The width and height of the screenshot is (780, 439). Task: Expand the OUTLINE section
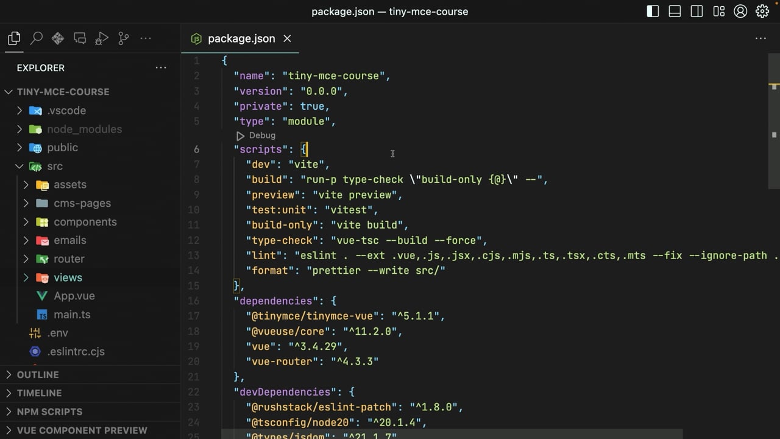point(90,374)
